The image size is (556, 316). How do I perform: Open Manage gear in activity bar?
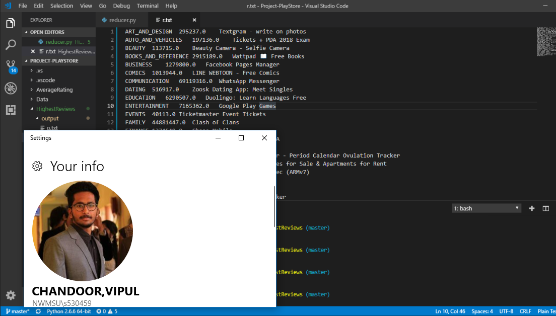[11, 295]
